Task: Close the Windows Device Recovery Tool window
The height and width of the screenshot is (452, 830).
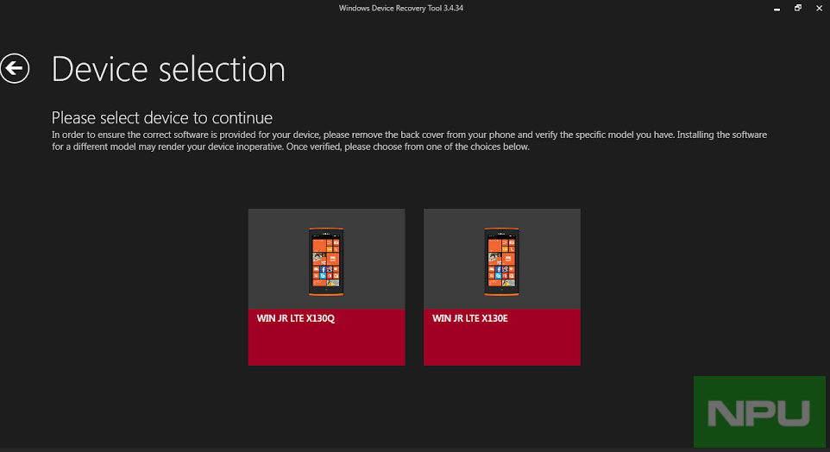Action: coord(819,8)
